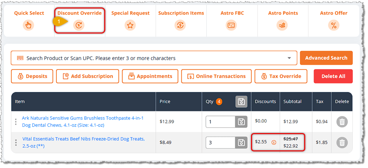Click Add Subscription button
Image resolution: width=368 pixels, height=168 pixels.
point(88,76)
